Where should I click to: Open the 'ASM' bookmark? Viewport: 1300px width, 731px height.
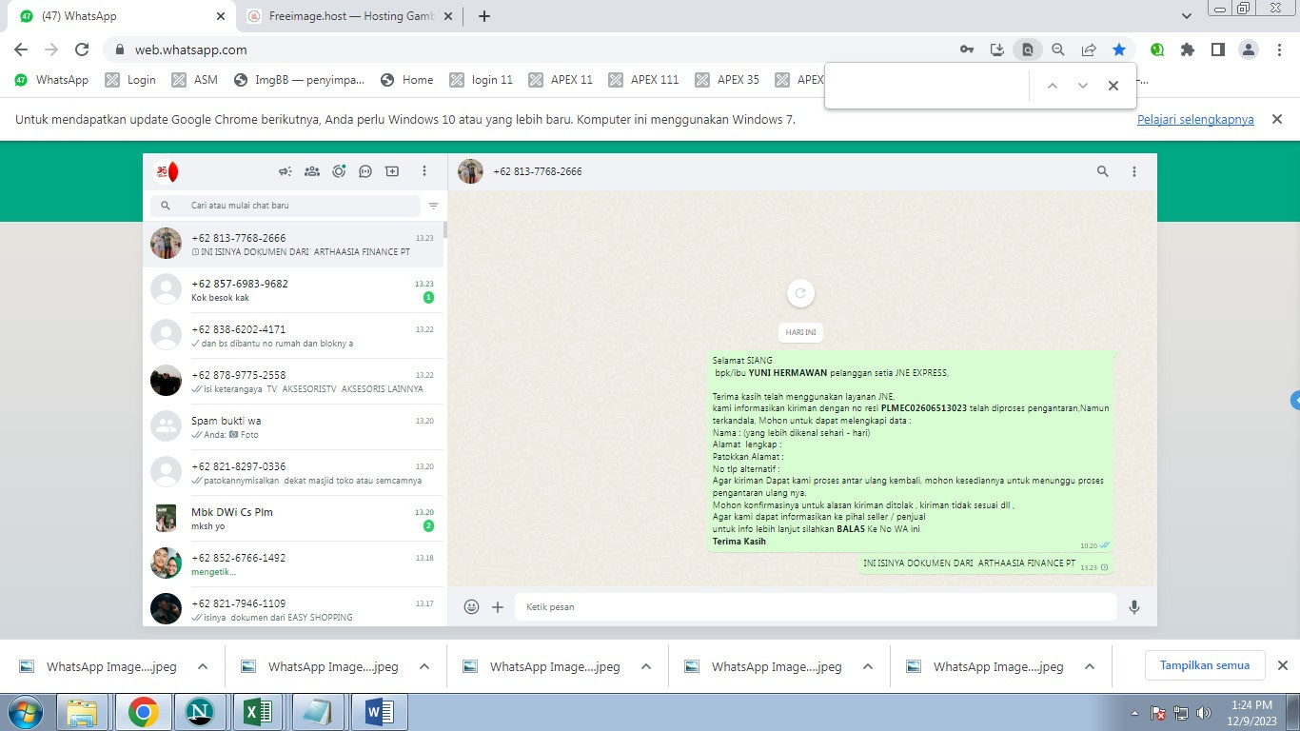click(x=195, y=80)
